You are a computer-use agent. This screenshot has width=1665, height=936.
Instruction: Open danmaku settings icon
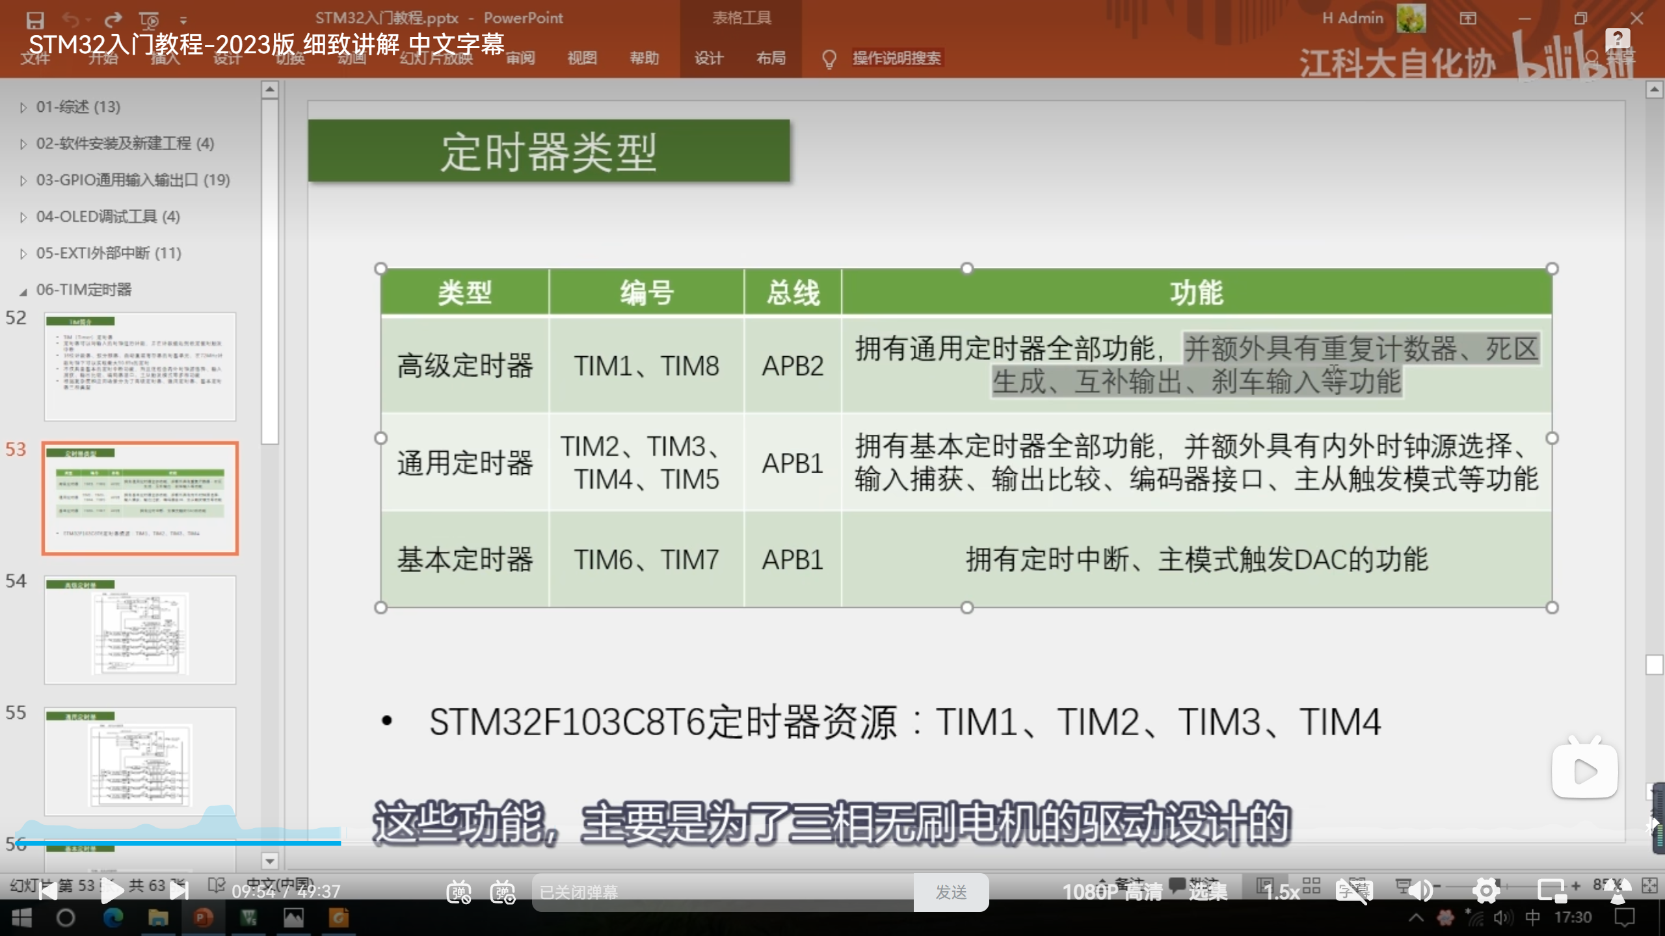coord(503,892)
